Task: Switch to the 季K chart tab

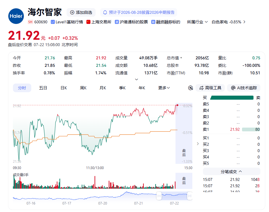Action: (122, 88)
